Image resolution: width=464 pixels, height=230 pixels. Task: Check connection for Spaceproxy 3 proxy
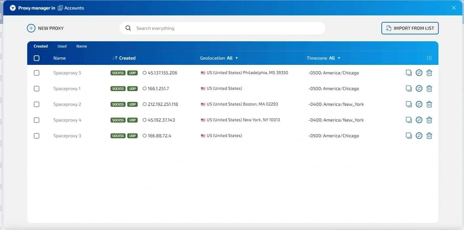coord(419,136)
